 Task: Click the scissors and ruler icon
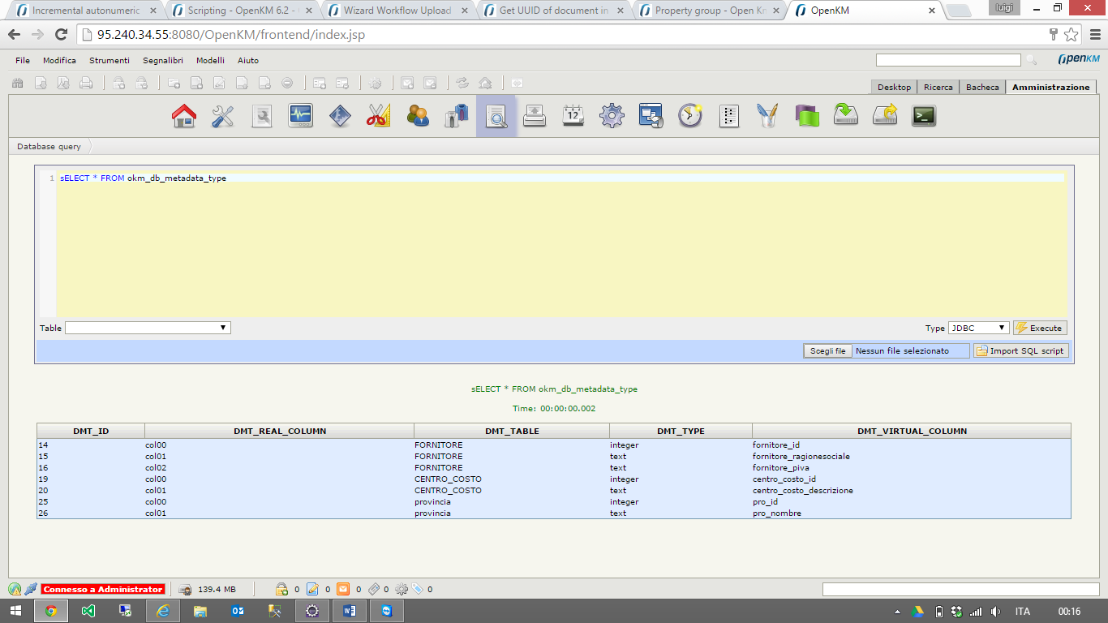pyautogui.click(x=379, y=116)
